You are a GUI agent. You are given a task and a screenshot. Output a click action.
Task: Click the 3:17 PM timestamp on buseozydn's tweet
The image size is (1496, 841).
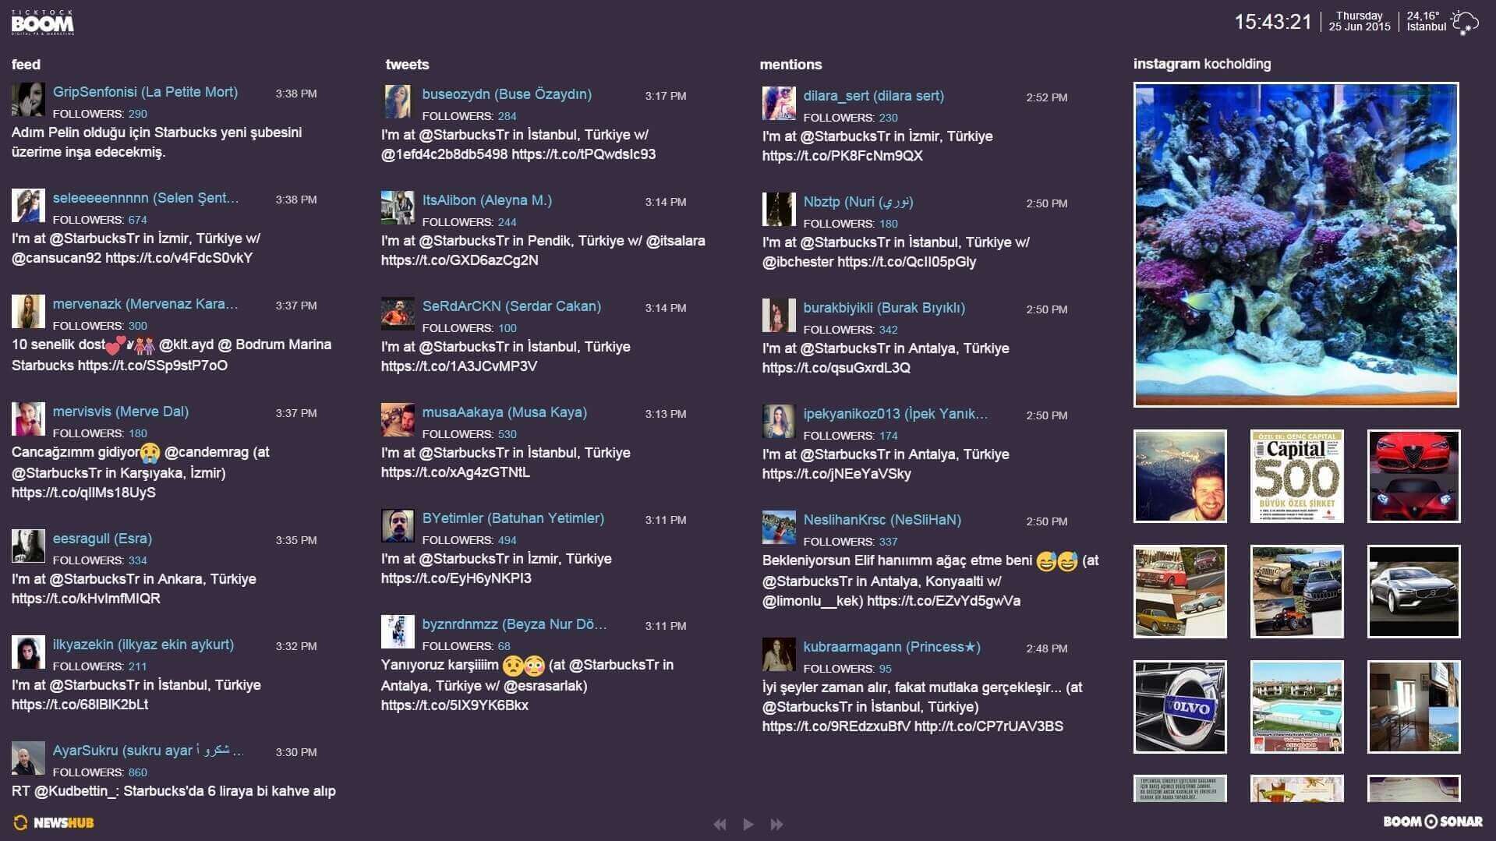[x=666, y=96]
